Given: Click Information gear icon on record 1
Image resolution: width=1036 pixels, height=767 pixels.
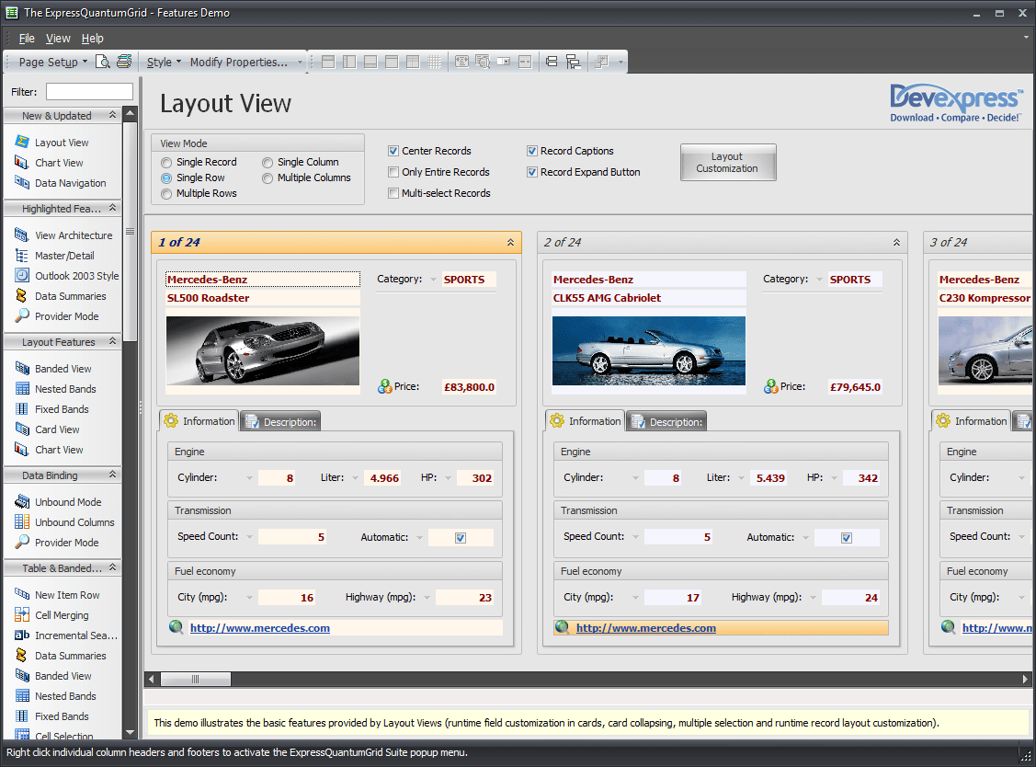Looking at the screenshot, I should pos(171,420).
